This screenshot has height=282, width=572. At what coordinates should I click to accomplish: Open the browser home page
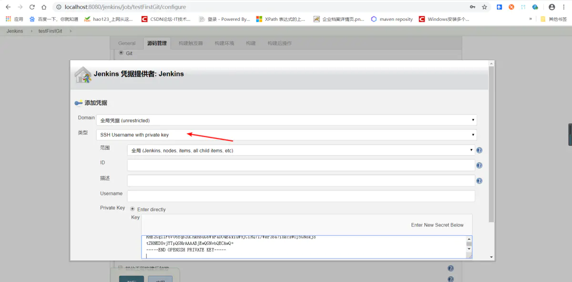pos(44,7)
